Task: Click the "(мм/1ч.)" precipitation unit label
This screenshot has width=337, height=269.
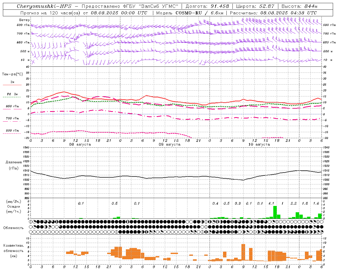Action: [14, 211]
